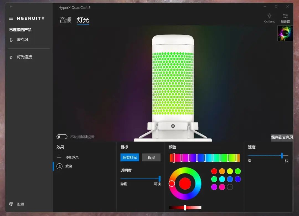Image resolution: width=299 pixels, height=216 pixels.
Task: Switch to the 灯光 tab
Action: (83, 20)
